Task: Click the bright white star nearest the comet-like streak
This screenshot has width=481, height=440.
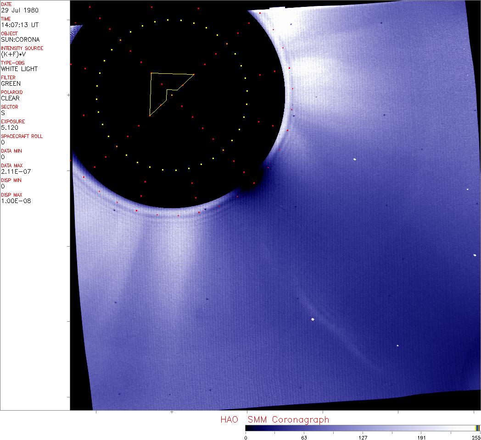Action: click(x=313, y=319)
